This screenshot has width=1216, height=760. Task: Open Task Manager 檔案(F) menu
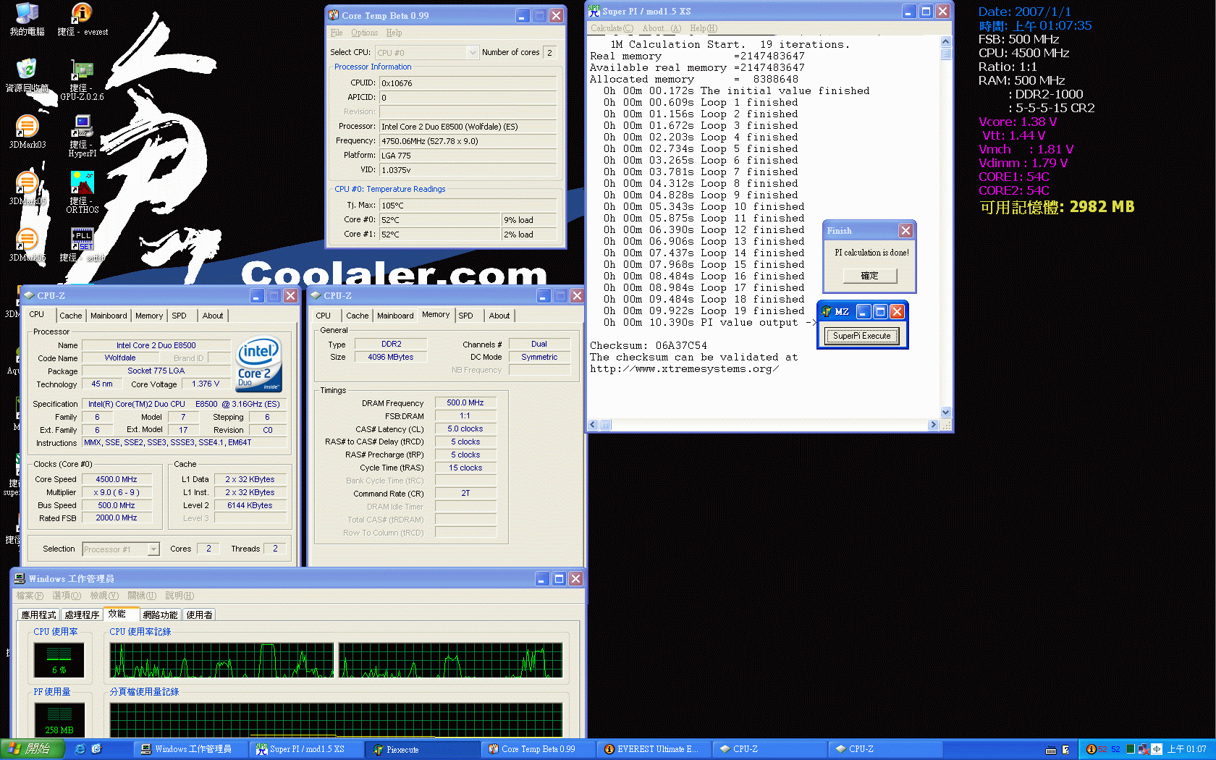point(30,596)
